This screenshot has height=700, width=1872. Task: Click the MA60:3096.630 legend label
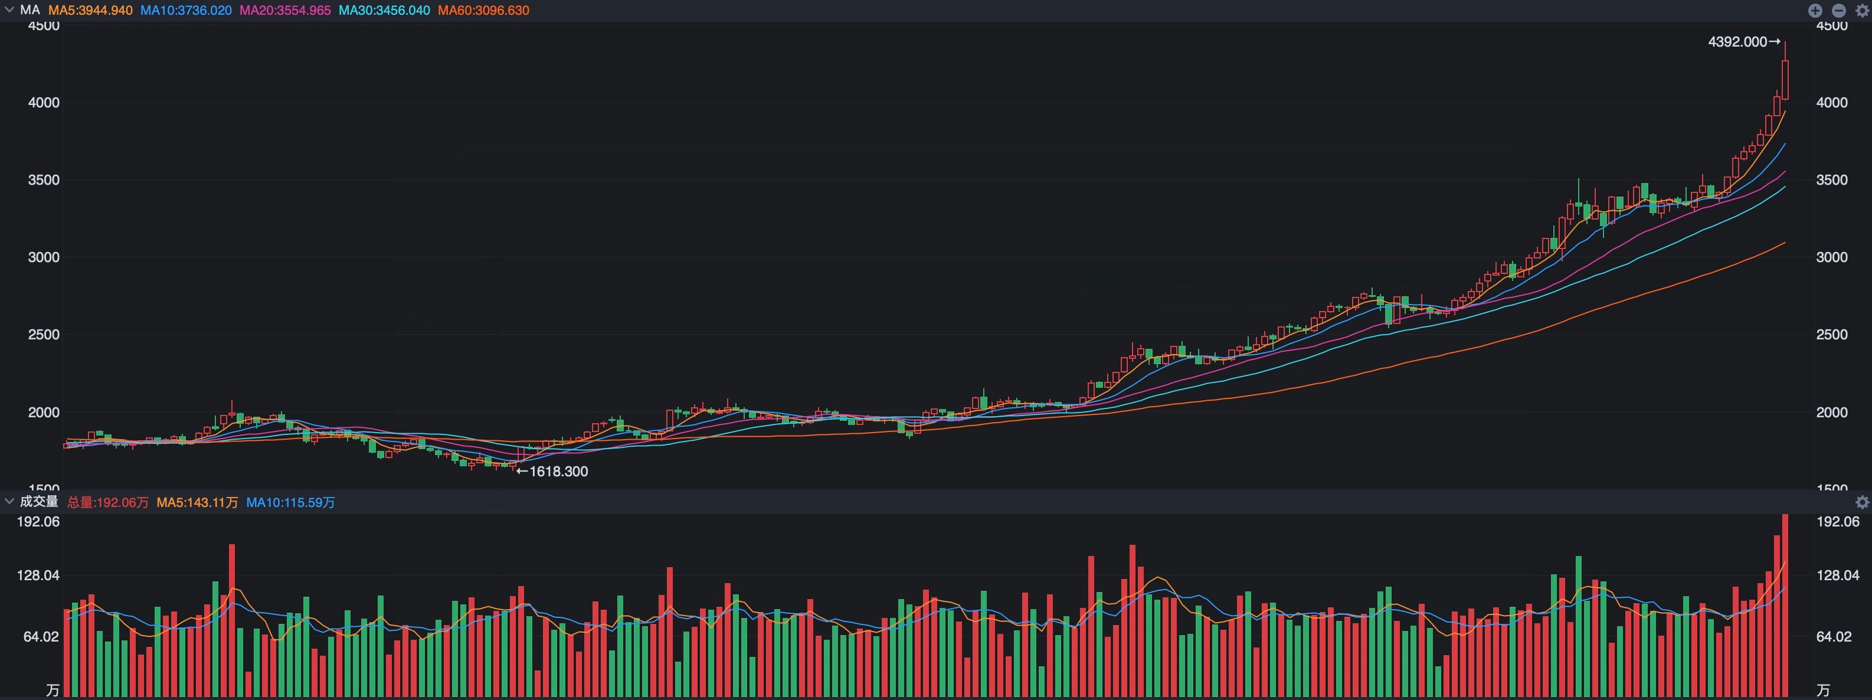coord(483,10)
